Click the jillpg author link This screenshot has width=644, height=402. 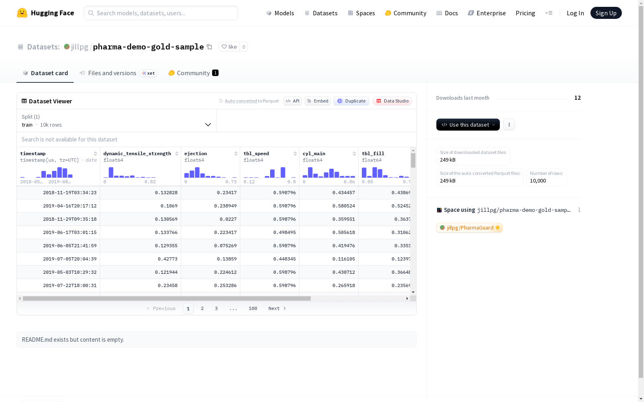point(80,47)
